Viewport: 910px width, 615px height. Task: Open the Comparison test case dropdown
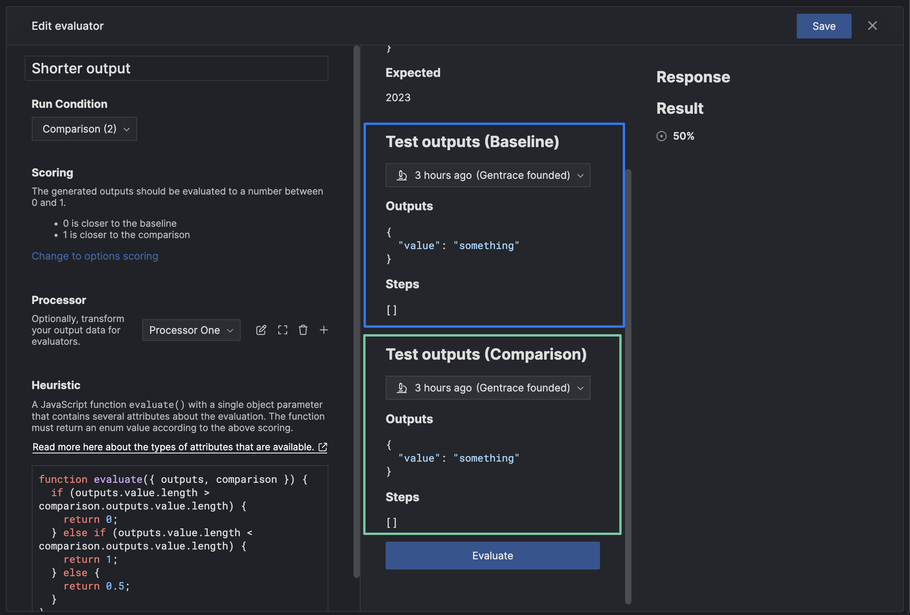(x=488, y=388)
